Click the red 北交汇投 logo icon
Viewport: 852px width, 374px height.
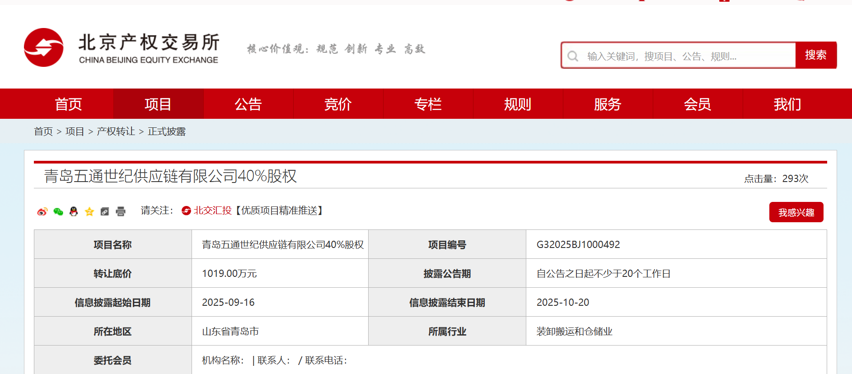[x=186, y=210]
